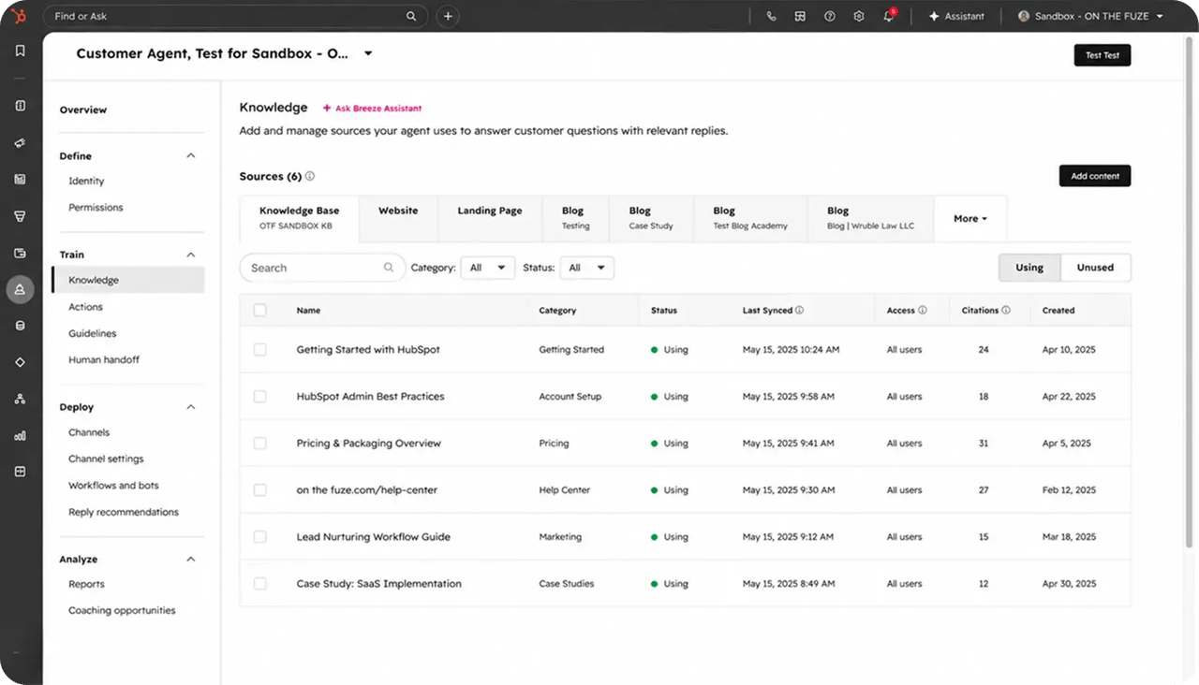Click the info icon next to Last Synced
This screenshot has height=685, width=1199.
799,310
